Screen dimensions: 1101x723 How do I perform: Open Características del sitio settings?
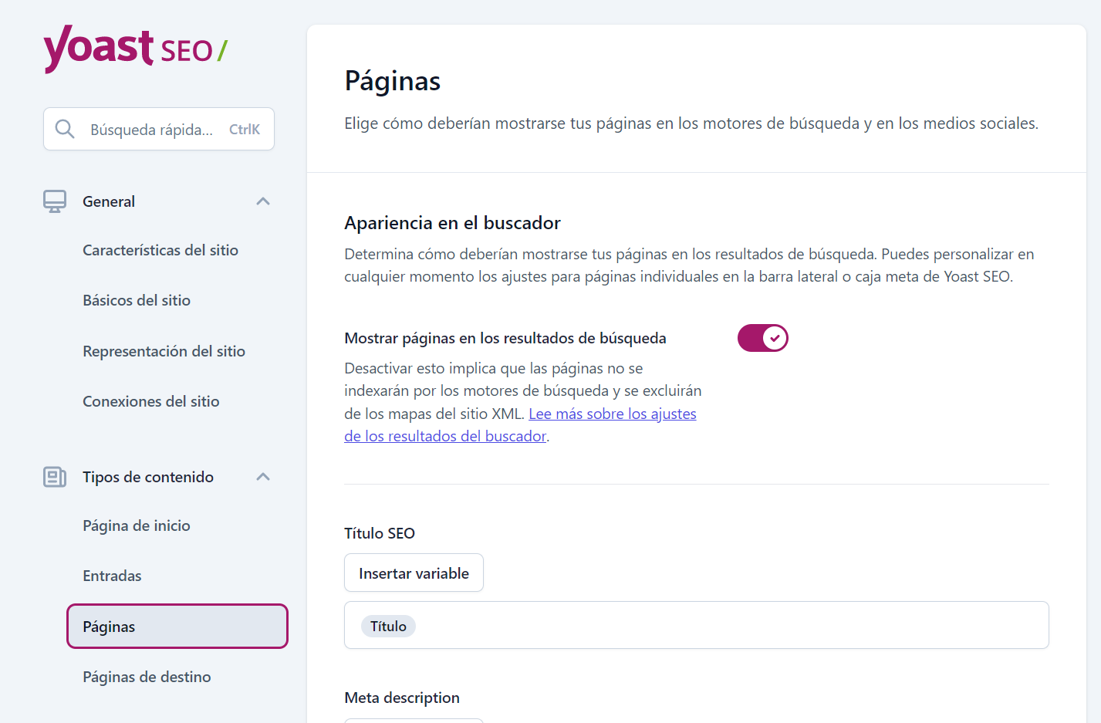click(160, 250)
